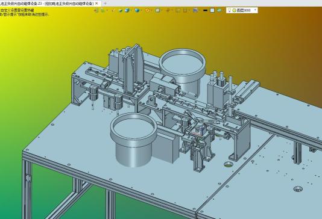Expand the arrow beside the globe icon
The image size is (322, 219).
[x=141, y=10]
